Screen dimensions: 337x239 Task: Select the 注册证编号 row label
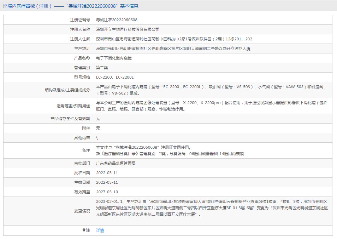[x=80, y=20]
